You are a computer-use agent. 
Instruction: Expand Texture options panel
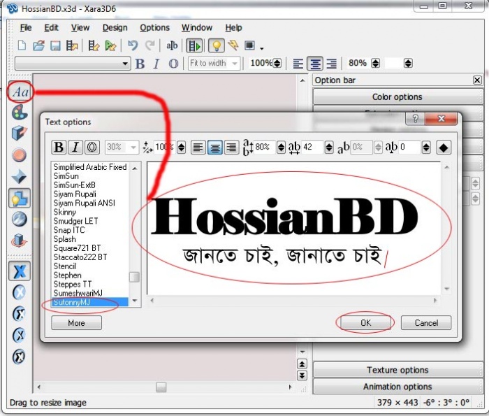click(397, 370)
